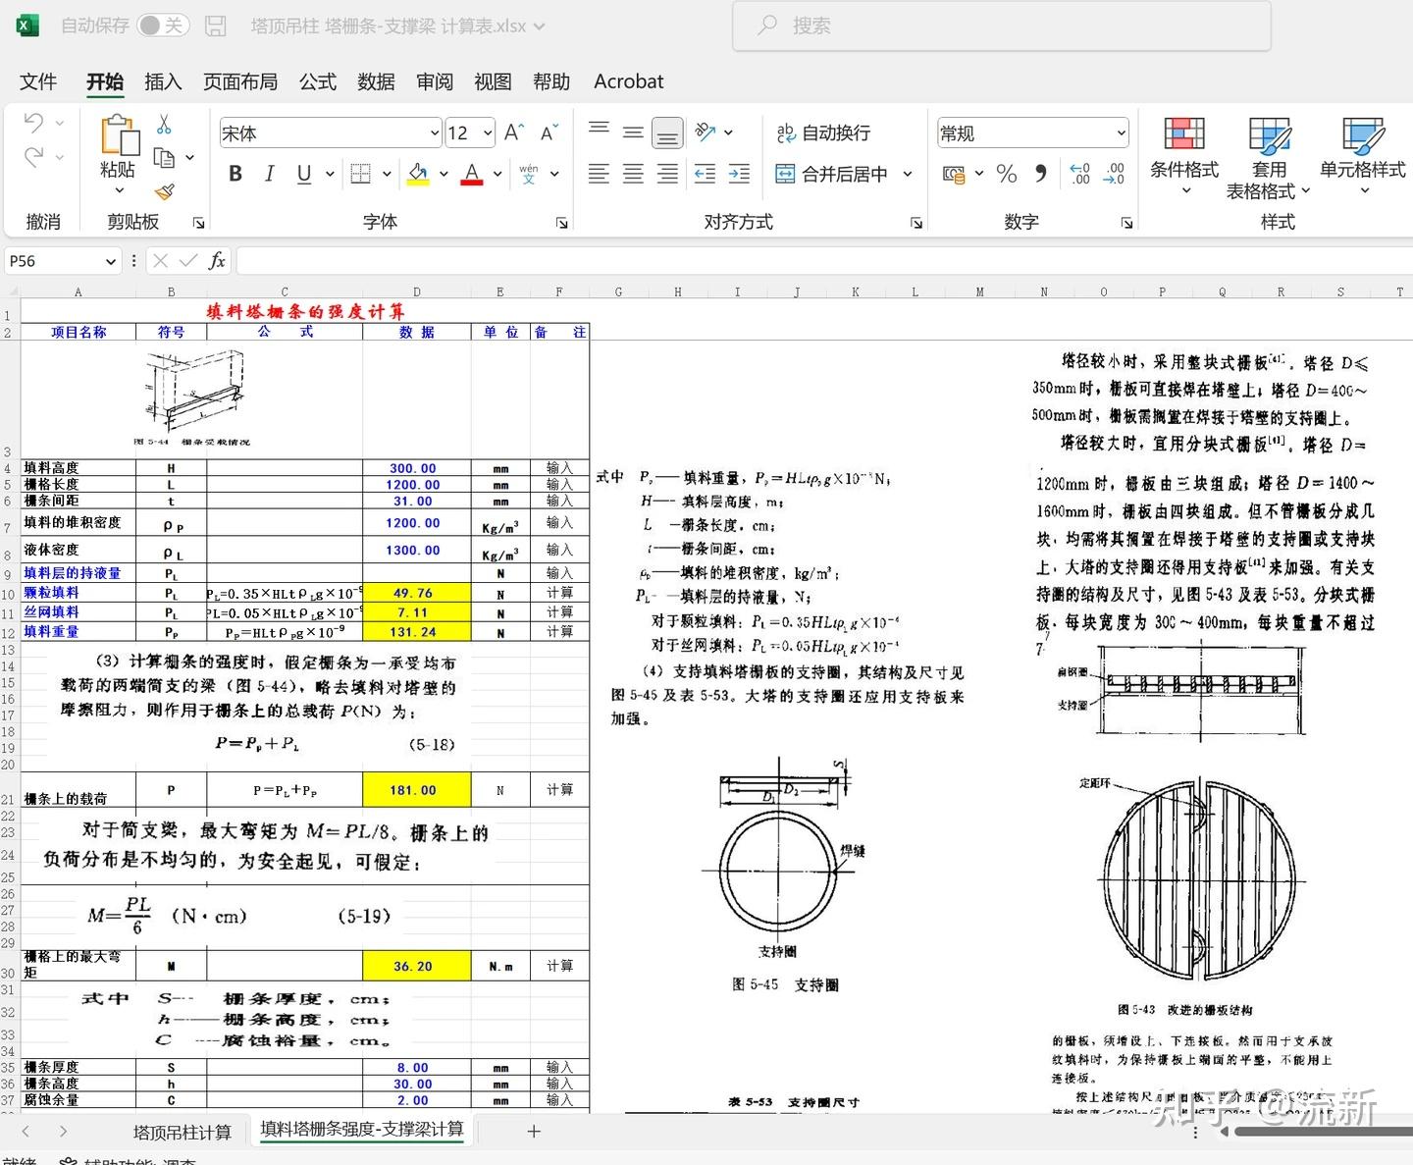Apply italic formatting
Screen dimensions: 1413x1165
(269, 174)
